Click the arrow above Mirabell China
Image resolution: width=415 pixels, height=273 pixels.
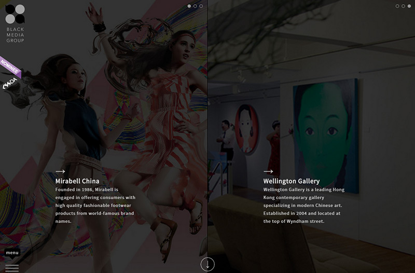coord(60,171)
